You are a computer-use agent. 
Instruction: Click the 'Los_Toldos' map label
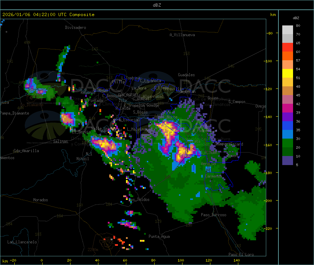tap(139, 200)
